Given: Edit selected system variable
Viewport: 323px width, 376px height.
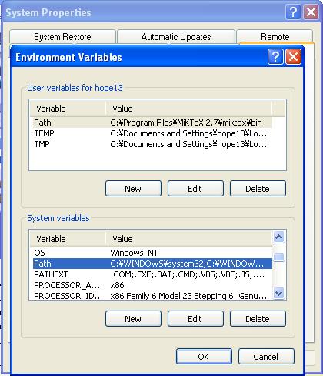Looking at the screenshot, I should point(195,319).
